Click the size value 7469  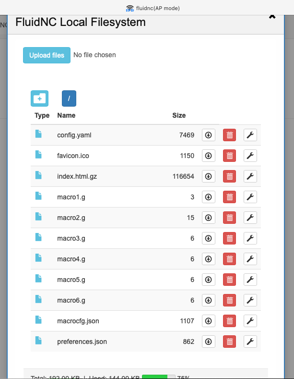coord(187,135)
